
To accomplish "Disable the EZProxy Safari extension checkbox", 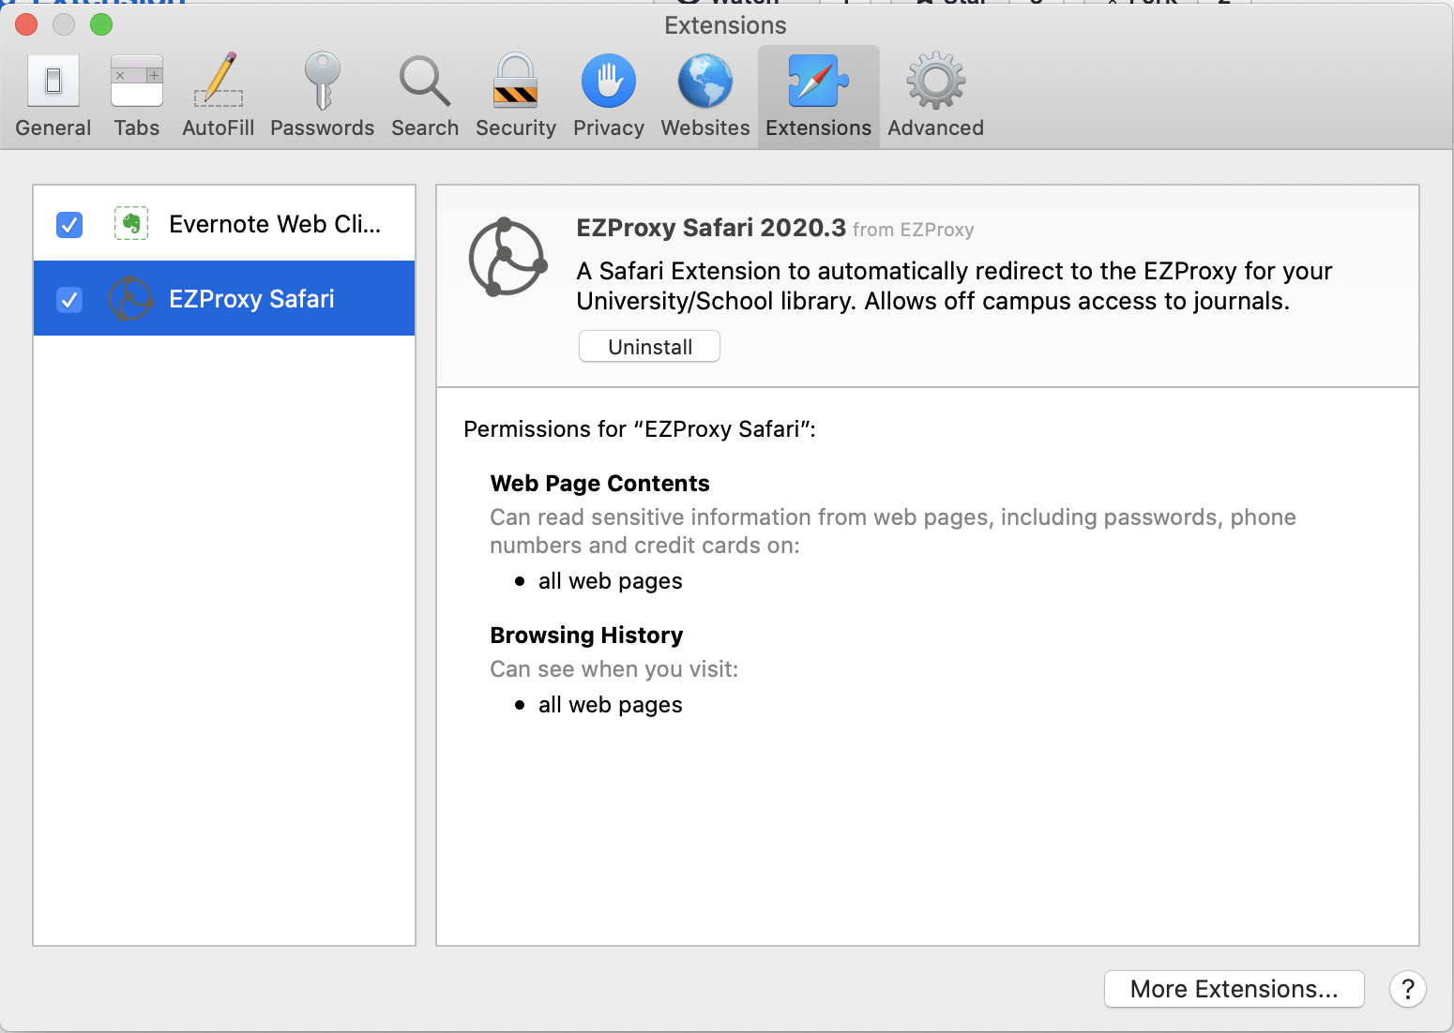I will point(68,299).
